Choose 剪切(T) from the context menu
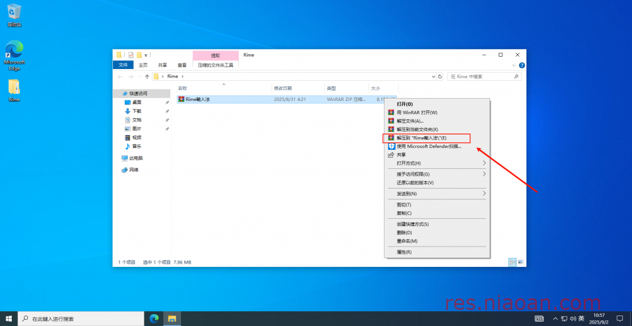The image size is (632, 326). pos(437,205)
